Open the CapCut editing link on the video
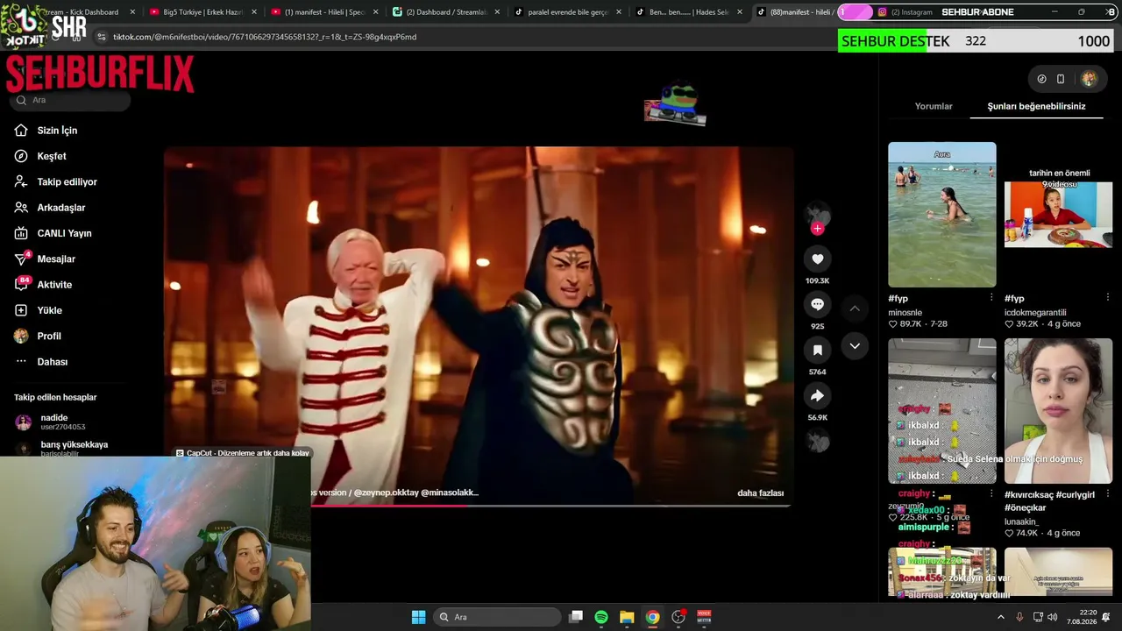 pos(243,453)
